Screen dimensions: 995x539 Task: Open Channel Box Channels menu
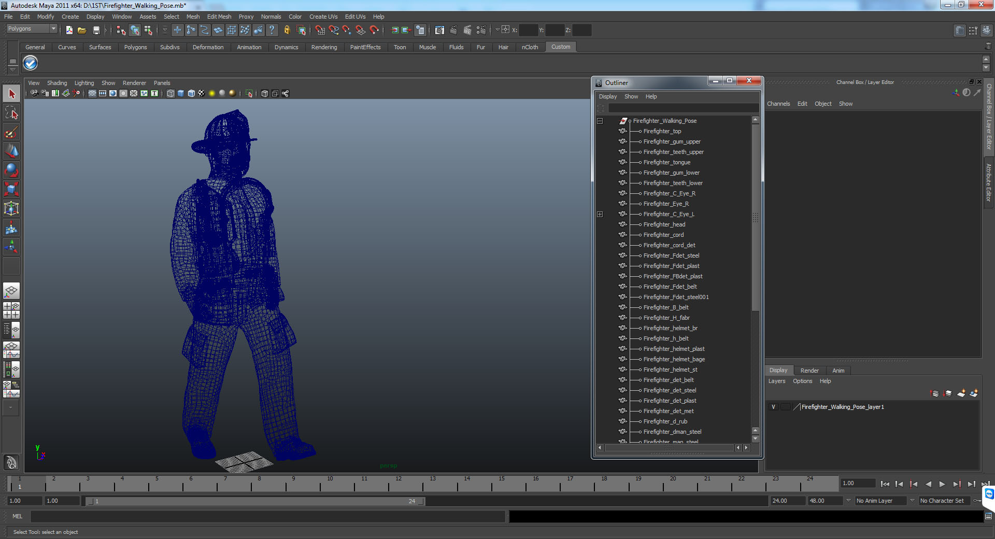click(778, 104)
